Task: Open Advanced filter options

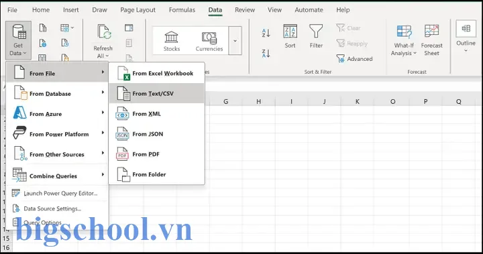Action: (x=355, y=58)
